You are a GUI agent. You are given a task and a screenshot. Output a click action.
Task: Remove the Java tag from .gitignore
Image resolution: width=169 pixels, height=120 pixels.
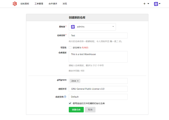point(78,81)
